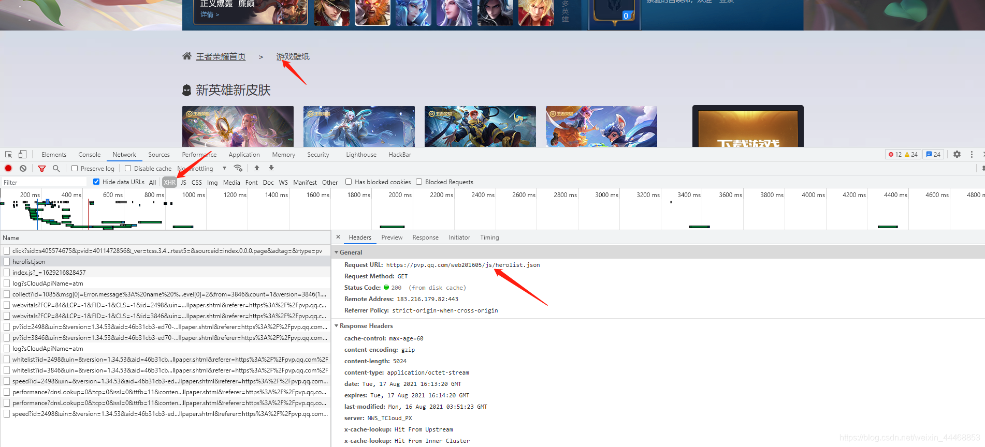Export HAR file download arrow icon
The image size is (985, 447).
[x=271, y=168]
